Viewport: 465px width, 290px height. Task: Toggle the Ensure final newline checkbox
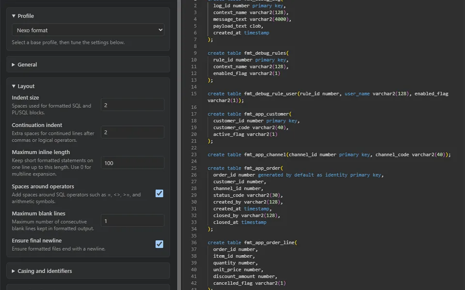159,244
